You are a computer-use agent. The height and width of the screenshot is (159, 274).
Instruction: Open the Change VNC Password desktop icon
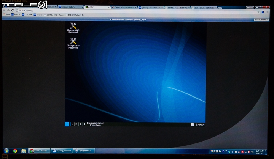pos(73,28)
